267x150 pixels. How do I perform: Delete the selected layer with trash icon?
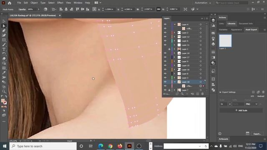[202, 94]
